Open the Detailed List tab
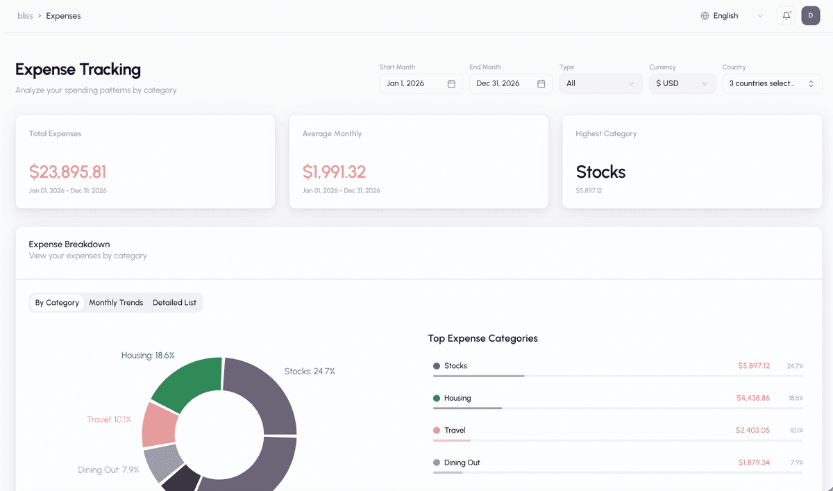This screenshot has width=833, height=491. click(x=174, y=302)
